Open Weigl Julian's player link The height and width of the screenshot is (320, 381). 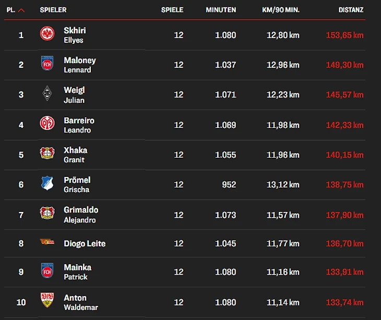pos(74,94)
